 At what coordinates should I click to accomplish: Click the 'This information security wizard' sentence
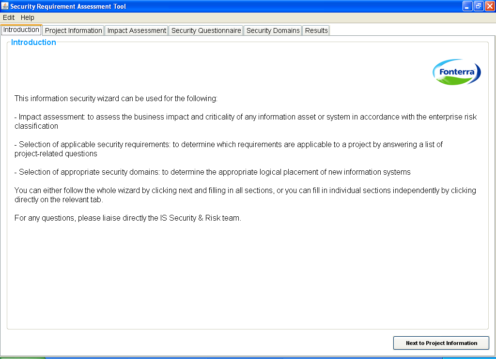pyautogui.click(x=116, y=99)
